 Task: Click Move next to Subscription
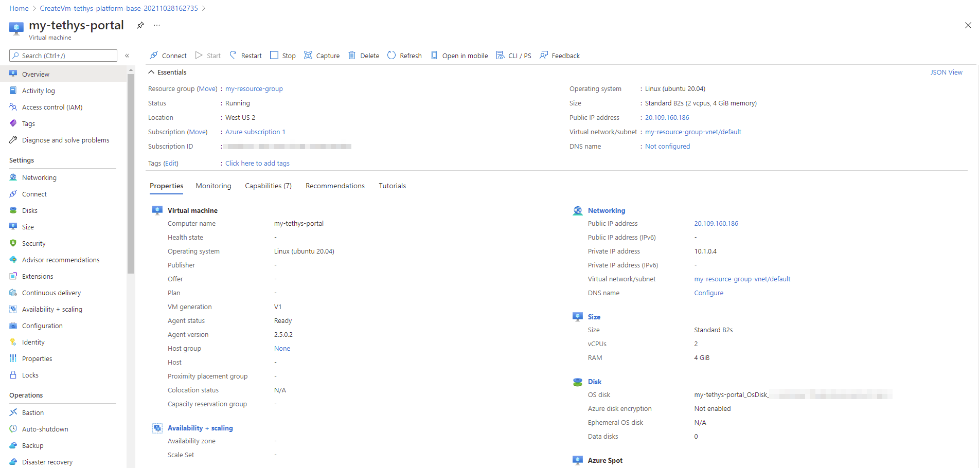(x=198, y=132)
